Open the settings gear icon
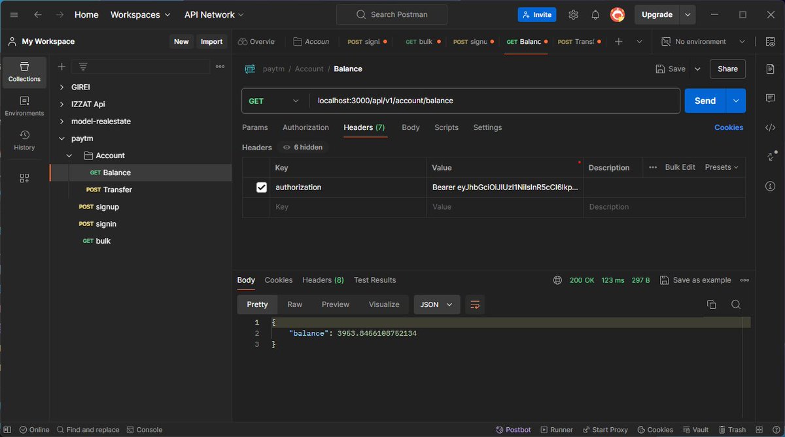Image resolution: width=785 pixels, height=437 pixels. click(573, 14)
